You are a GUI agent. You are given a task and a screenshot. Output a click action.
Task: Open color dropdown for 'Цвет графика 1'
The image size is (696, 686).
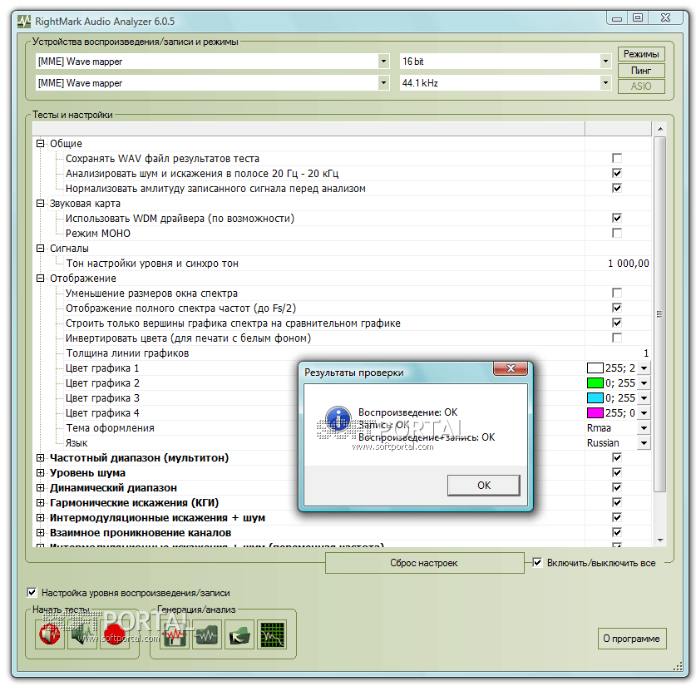pyautogui.click(x=644, y=368)
